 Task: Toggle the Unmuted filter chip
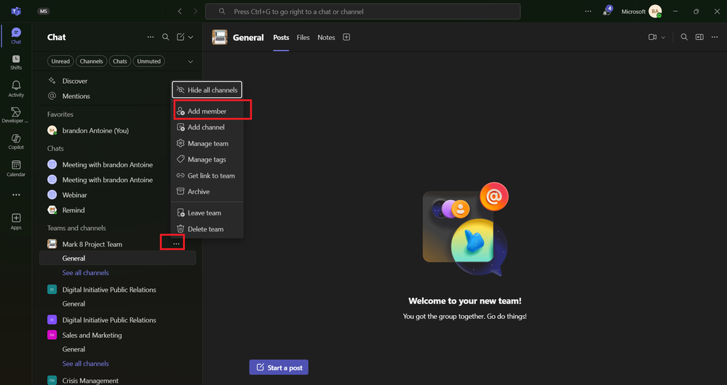click(149, 61)
